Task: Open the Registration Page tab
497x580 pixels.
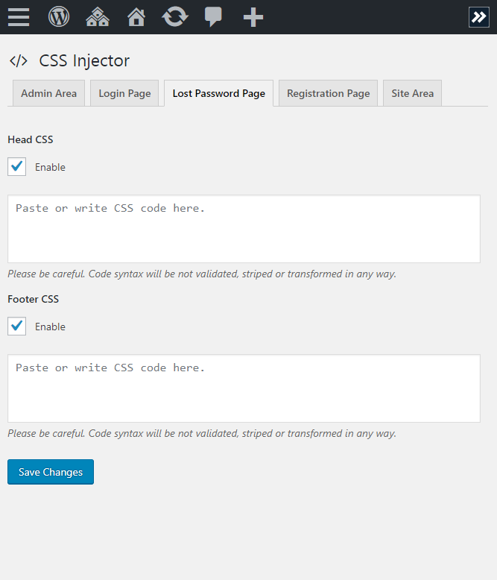Action: click(x=329, y=93)
